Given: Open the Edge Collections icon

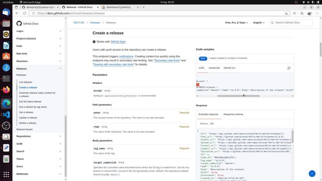Looking at the screenshot, I should 302,13.
